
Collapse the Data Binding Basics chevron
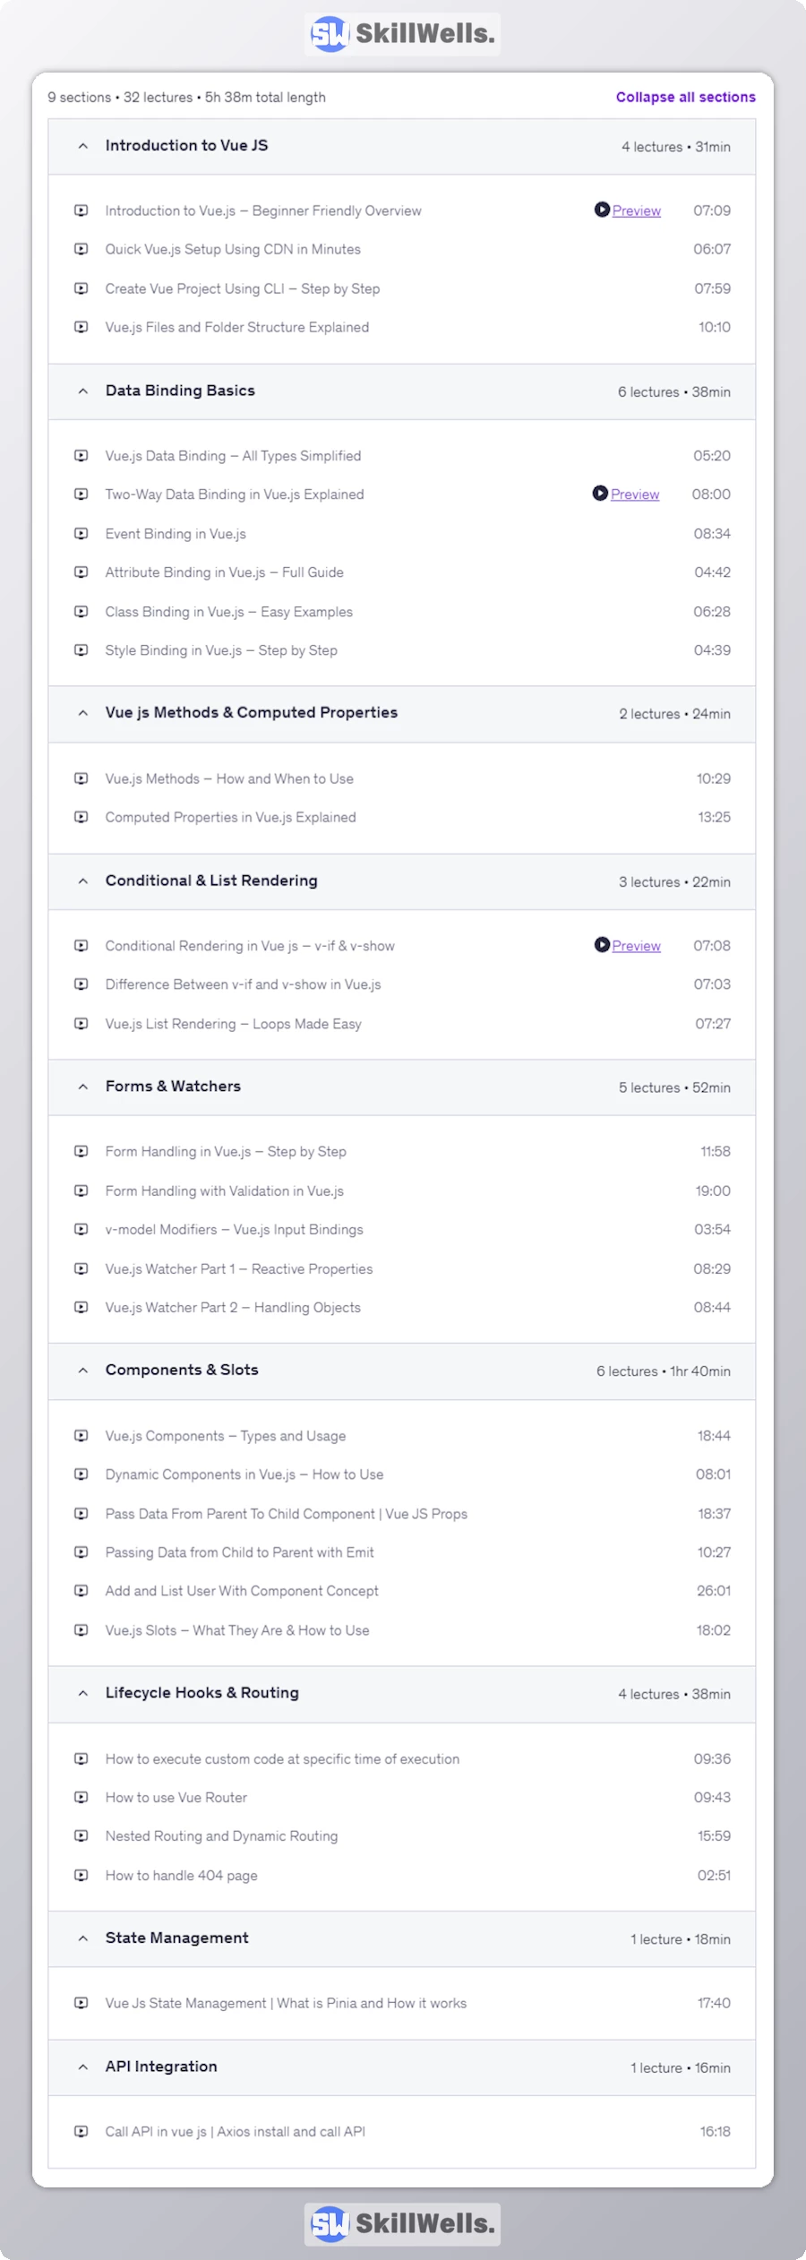click(x=83, y=391)
